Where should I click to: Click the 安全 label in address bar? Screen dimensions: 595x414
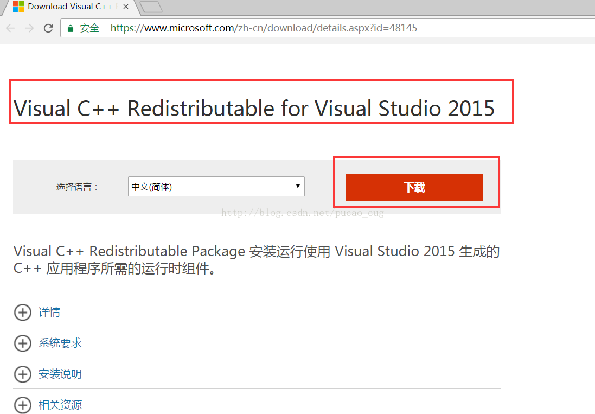tap(89, 28)
